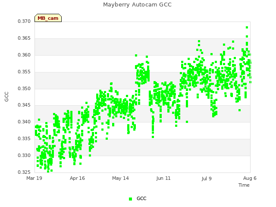Viewport: 276px width, 207px height.
Task: Click the 0.360 y-axis value
Action: (x=24, y=55)
